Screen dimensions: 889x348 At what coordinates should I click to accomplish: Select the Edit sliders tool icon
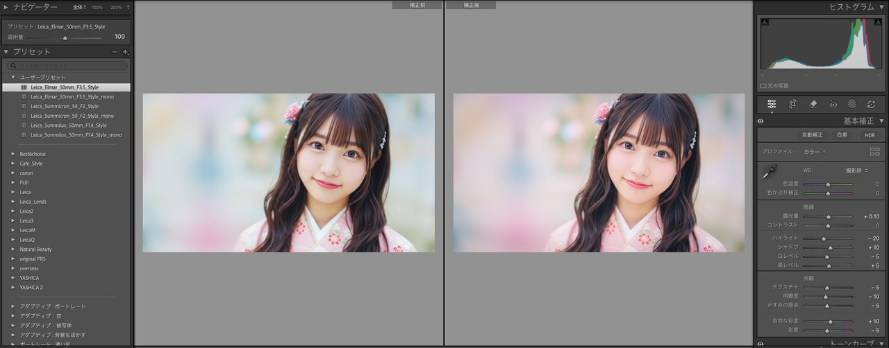(772, 104)
